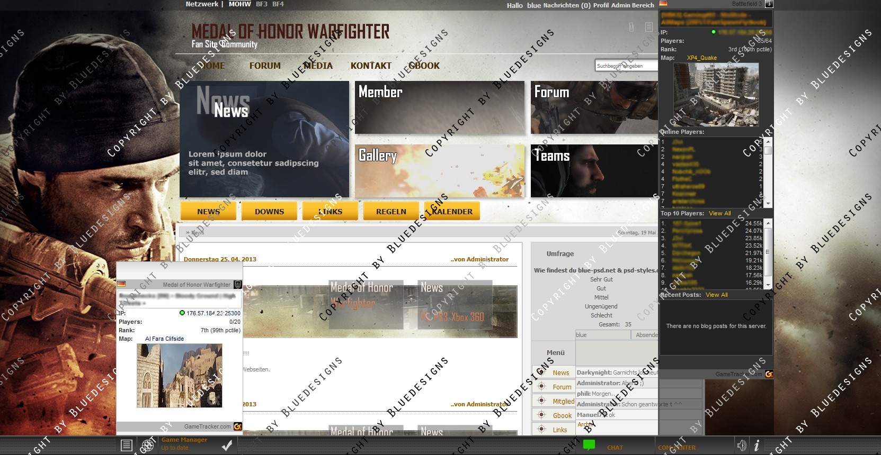
Task: Click the yellow DOWNS button
Action: (x=269, y=211)
